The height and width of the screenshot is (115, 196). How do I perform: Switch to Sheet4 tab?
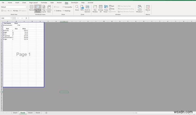click(38, 113)
